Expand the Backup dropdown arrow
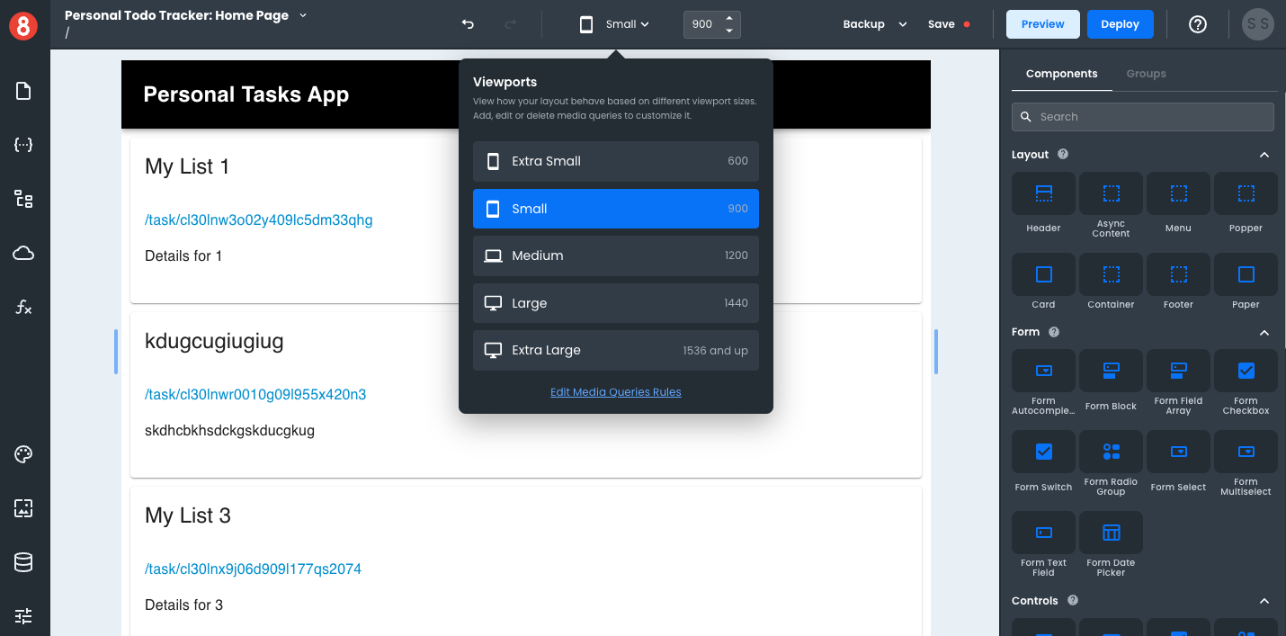This screenshot has width=1286, height=636. click(x=903, y=24)
